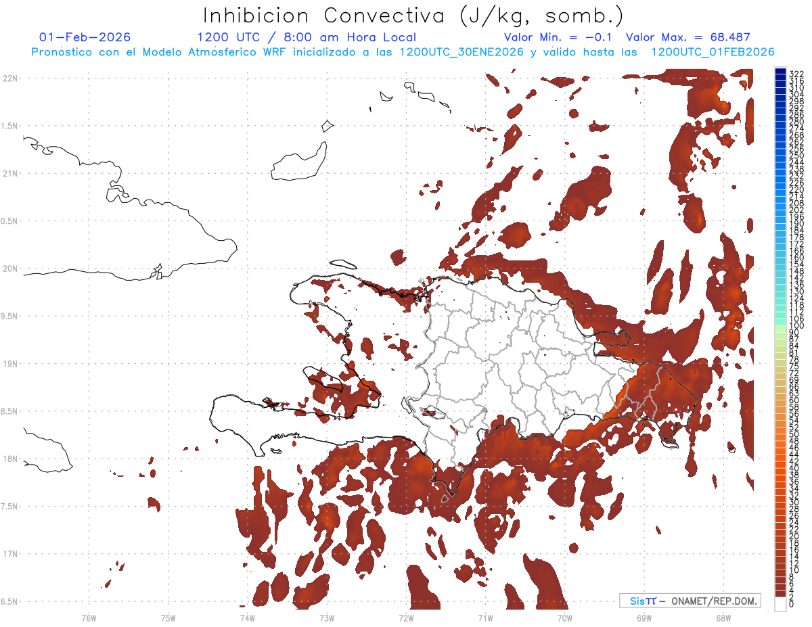The height and width of the screenshot is (627, 812).
Task: Click '1200 UTC / 8:00 am Hora Local'
Action: coord(307,37)
